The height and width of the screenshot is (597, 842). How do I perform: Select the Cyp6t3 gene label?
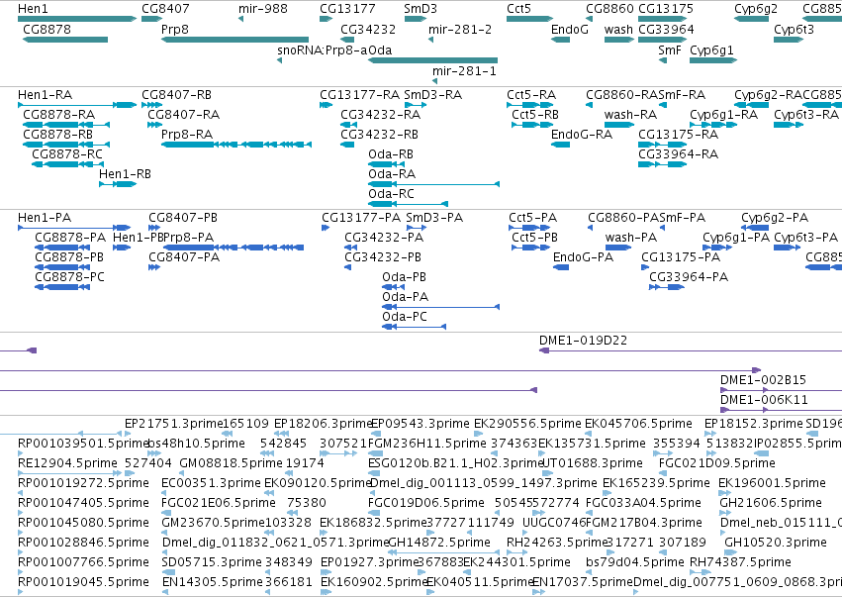[794, 30]
